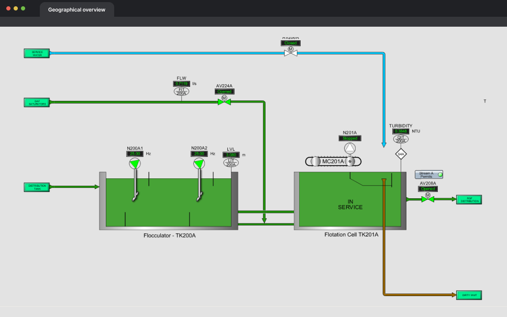Image resolution: width=507 pixels, height=317 pixels.
Task: Click the AV224A Opened status field
Action: pos(224,91)
